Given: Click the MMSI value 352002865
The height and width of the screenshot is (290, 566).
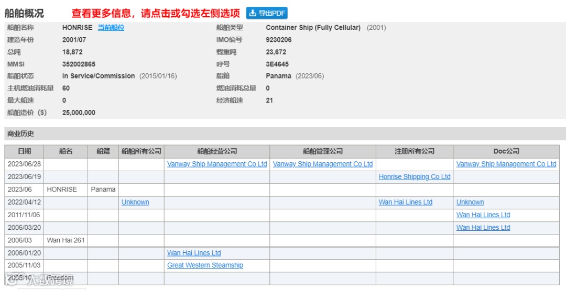Looking at the screenshot, I should pos(79,64).
